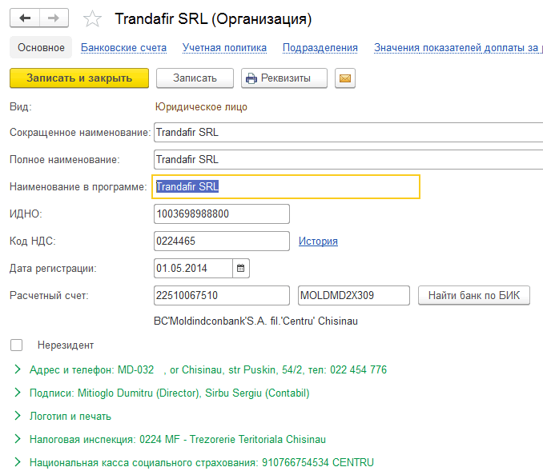Click the back navigation arrow
The width and height of the screenshot is (543, 475).
[x=25, y=18]
